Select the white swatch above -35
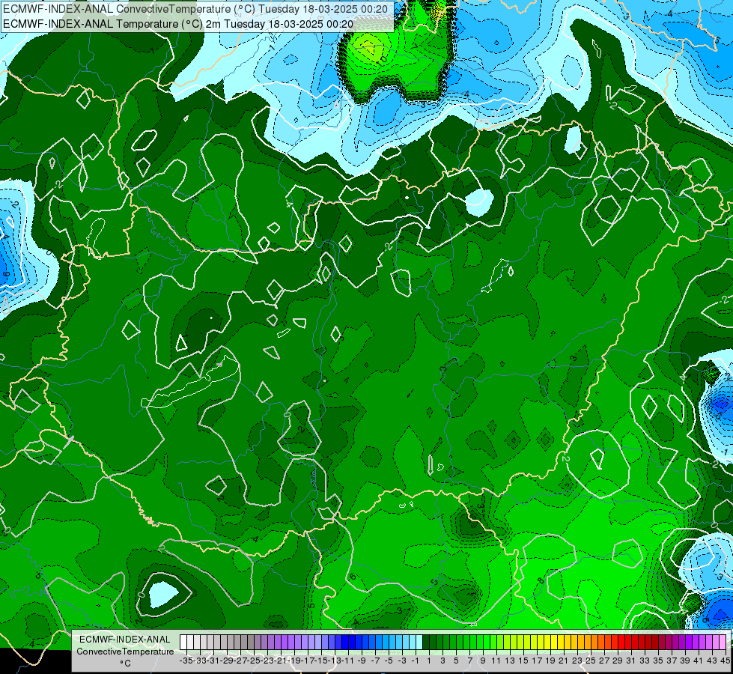Viewport: 733px width, 674px height. click(x=183, y=643)
